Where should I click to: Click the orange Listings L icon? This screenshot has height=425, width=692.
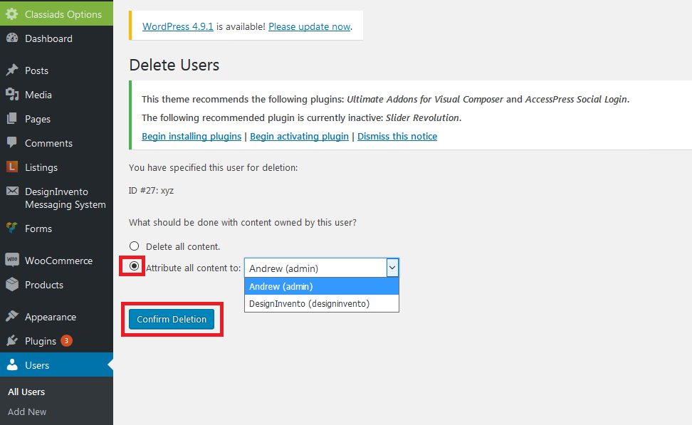pos(12,167)
